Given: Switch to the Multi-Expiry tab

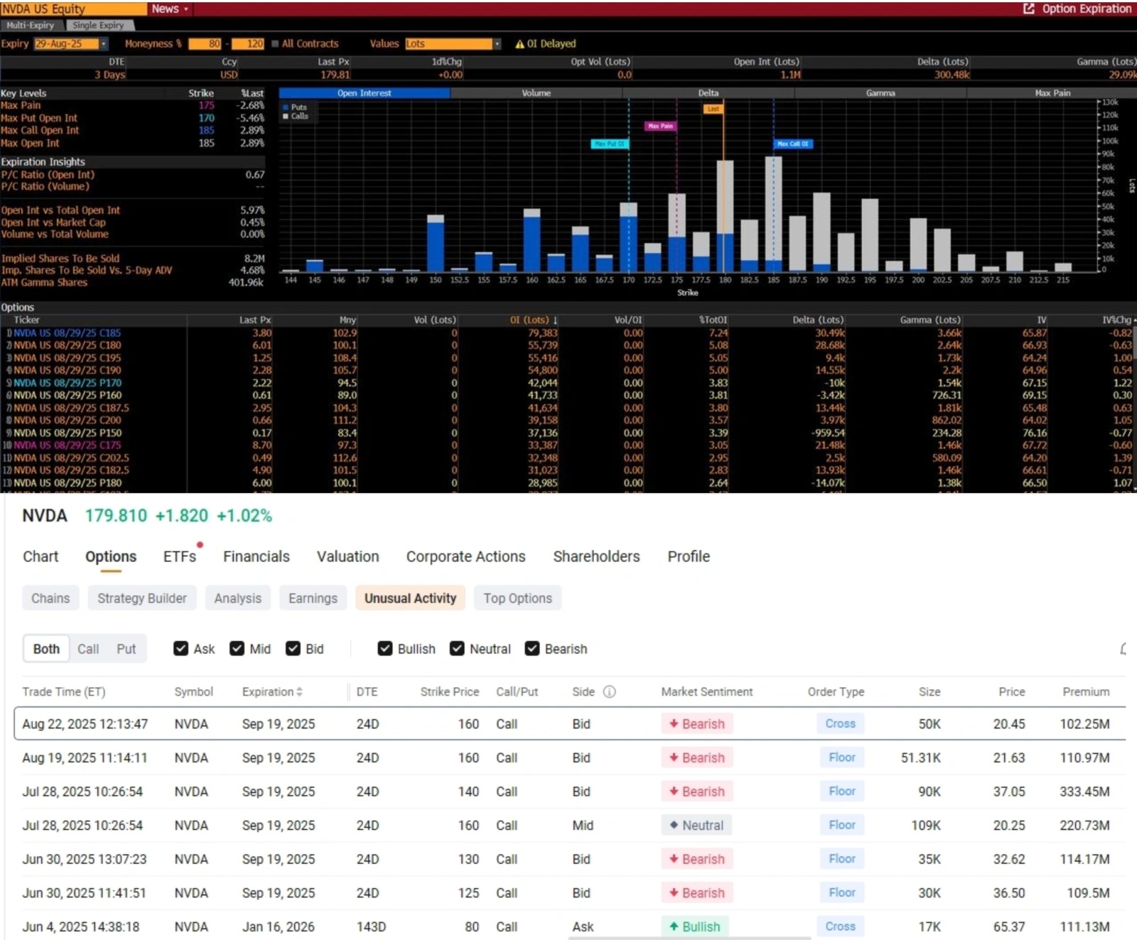Looking at the screenshot, I should pyautogui.click(x=31, y=25).
